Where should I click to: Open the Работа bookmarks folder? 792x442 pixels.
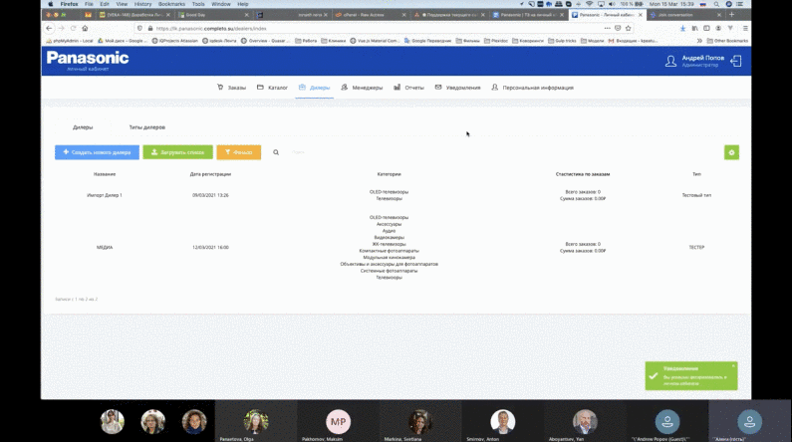pyautogui.click(x=306, y=41)
